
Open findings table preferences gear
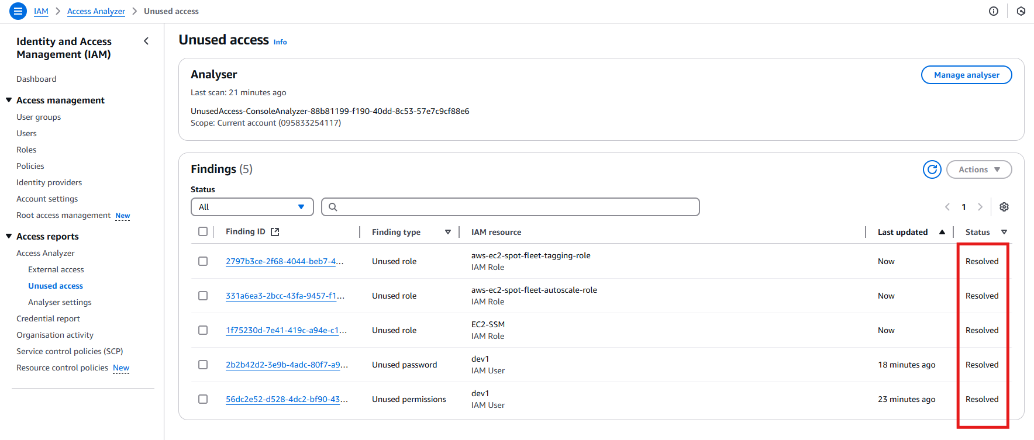click(1004, 207)
